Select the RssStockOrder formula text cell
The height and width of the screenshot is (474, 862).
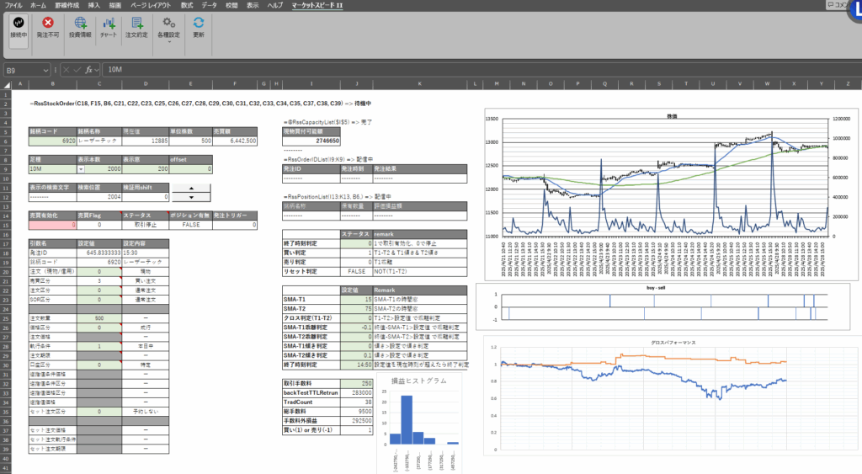(x=200, y=104)
